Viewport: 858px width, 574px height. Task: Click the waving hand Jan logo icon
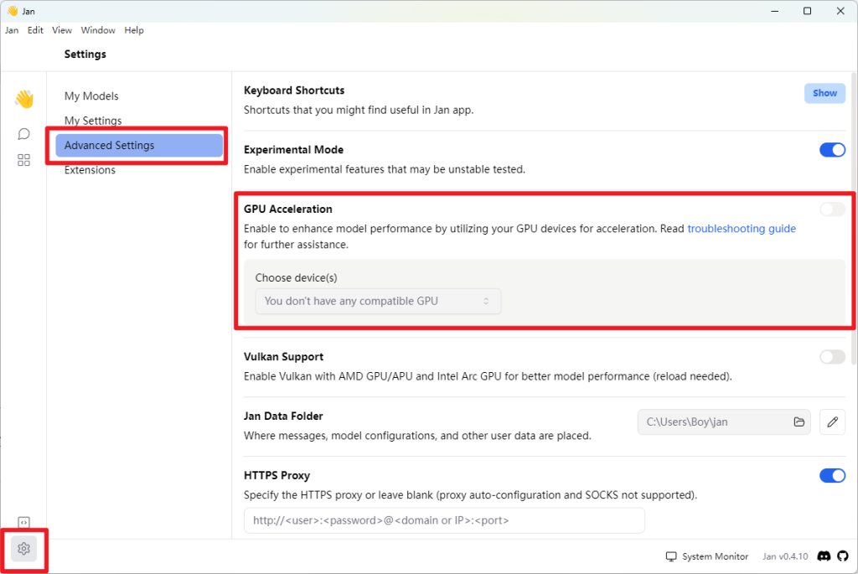(x=23, y=100)
